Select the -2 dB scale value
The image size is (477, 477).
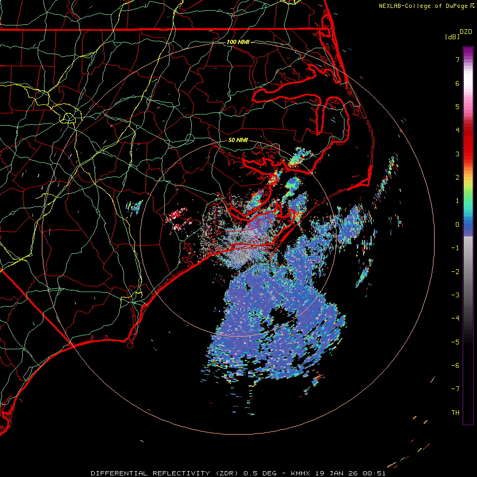[x=455, y=272]
